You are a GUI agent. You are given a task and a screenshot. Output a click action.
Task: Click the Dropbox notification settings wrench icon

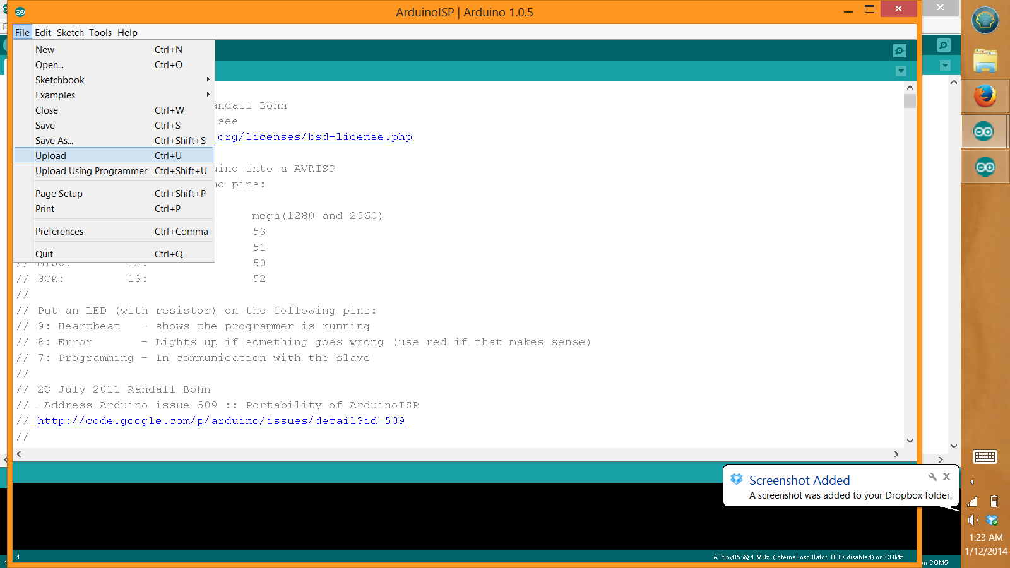point(932,477)
